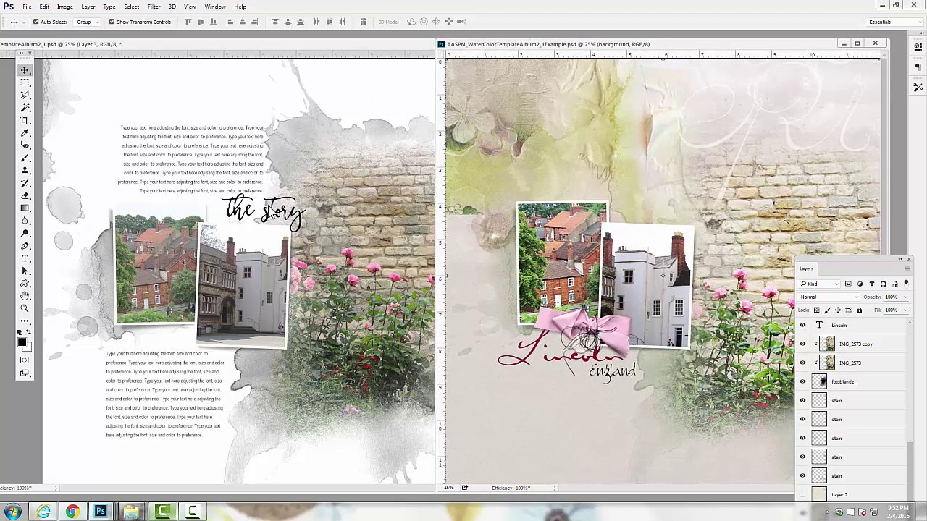The height and width of the screenshot is (521, 927).
Task: Select the Eyedropper tool
Action: tap(25, 133)
